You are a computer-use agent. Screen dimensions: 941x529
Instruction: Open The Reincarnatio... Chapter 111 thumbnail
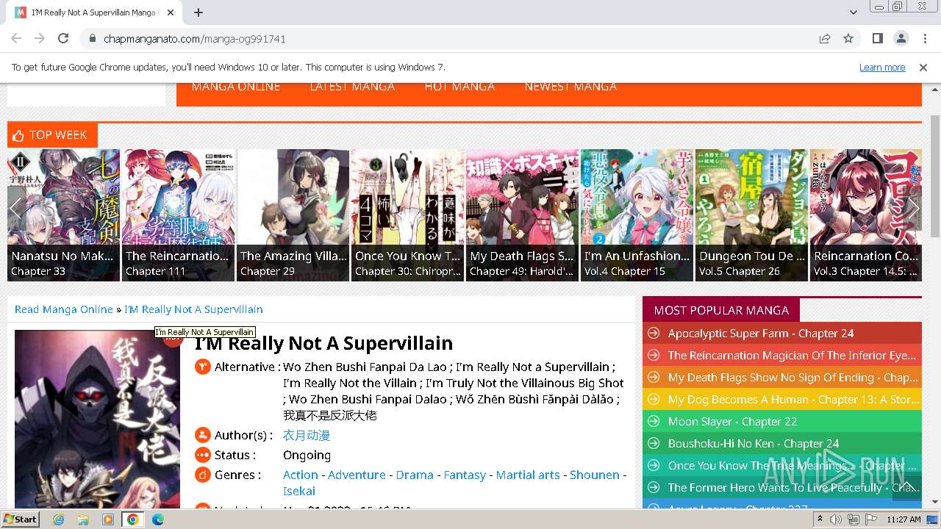tap(178, 215)
